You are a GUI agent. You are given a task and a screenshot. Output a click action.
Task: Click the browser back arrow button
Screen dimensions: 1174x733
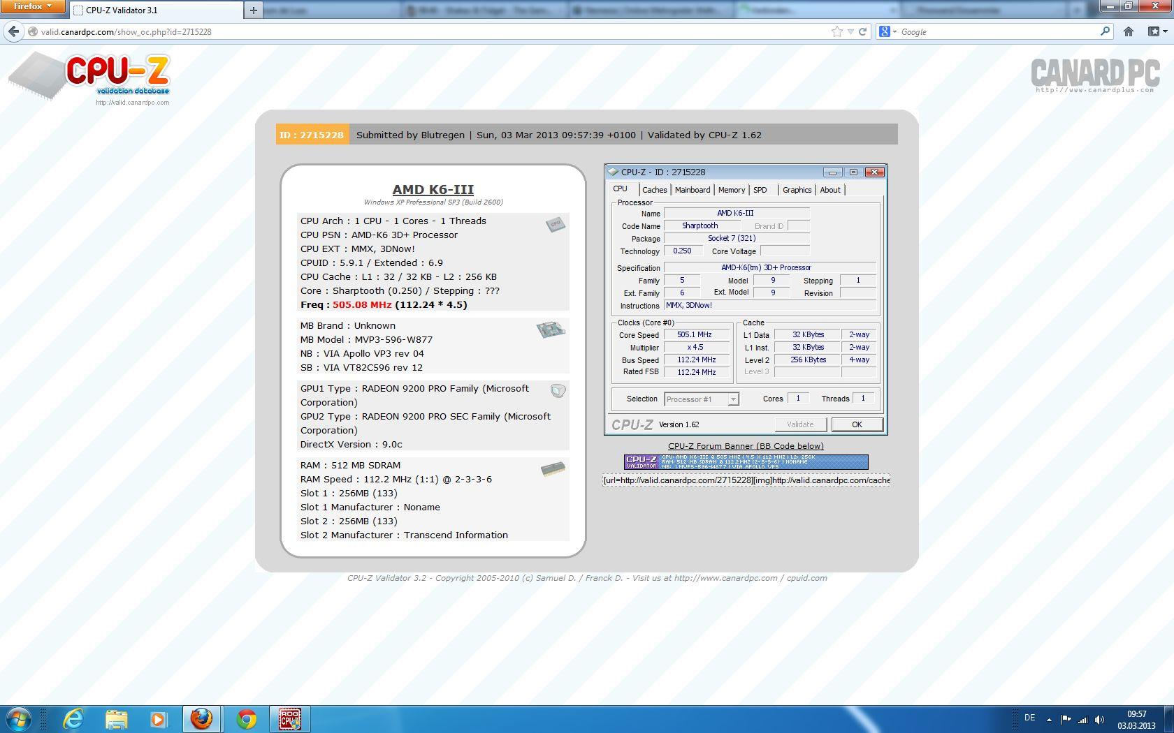coord(13,31)
